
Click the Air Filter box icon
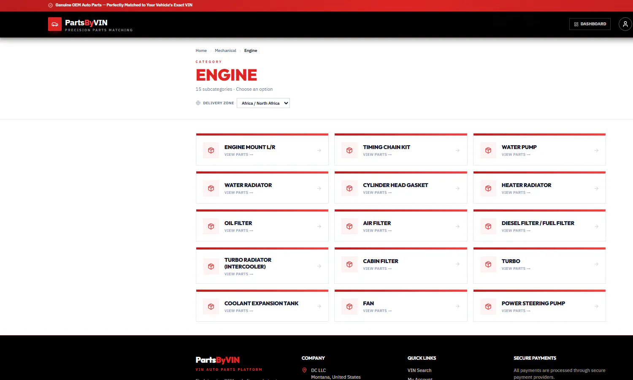(x=349, y=226)
